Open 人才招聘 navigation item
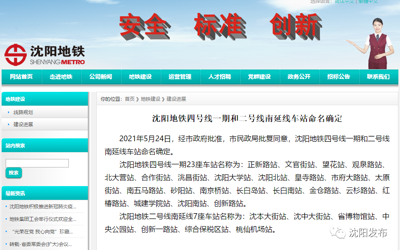 [220, 77]
